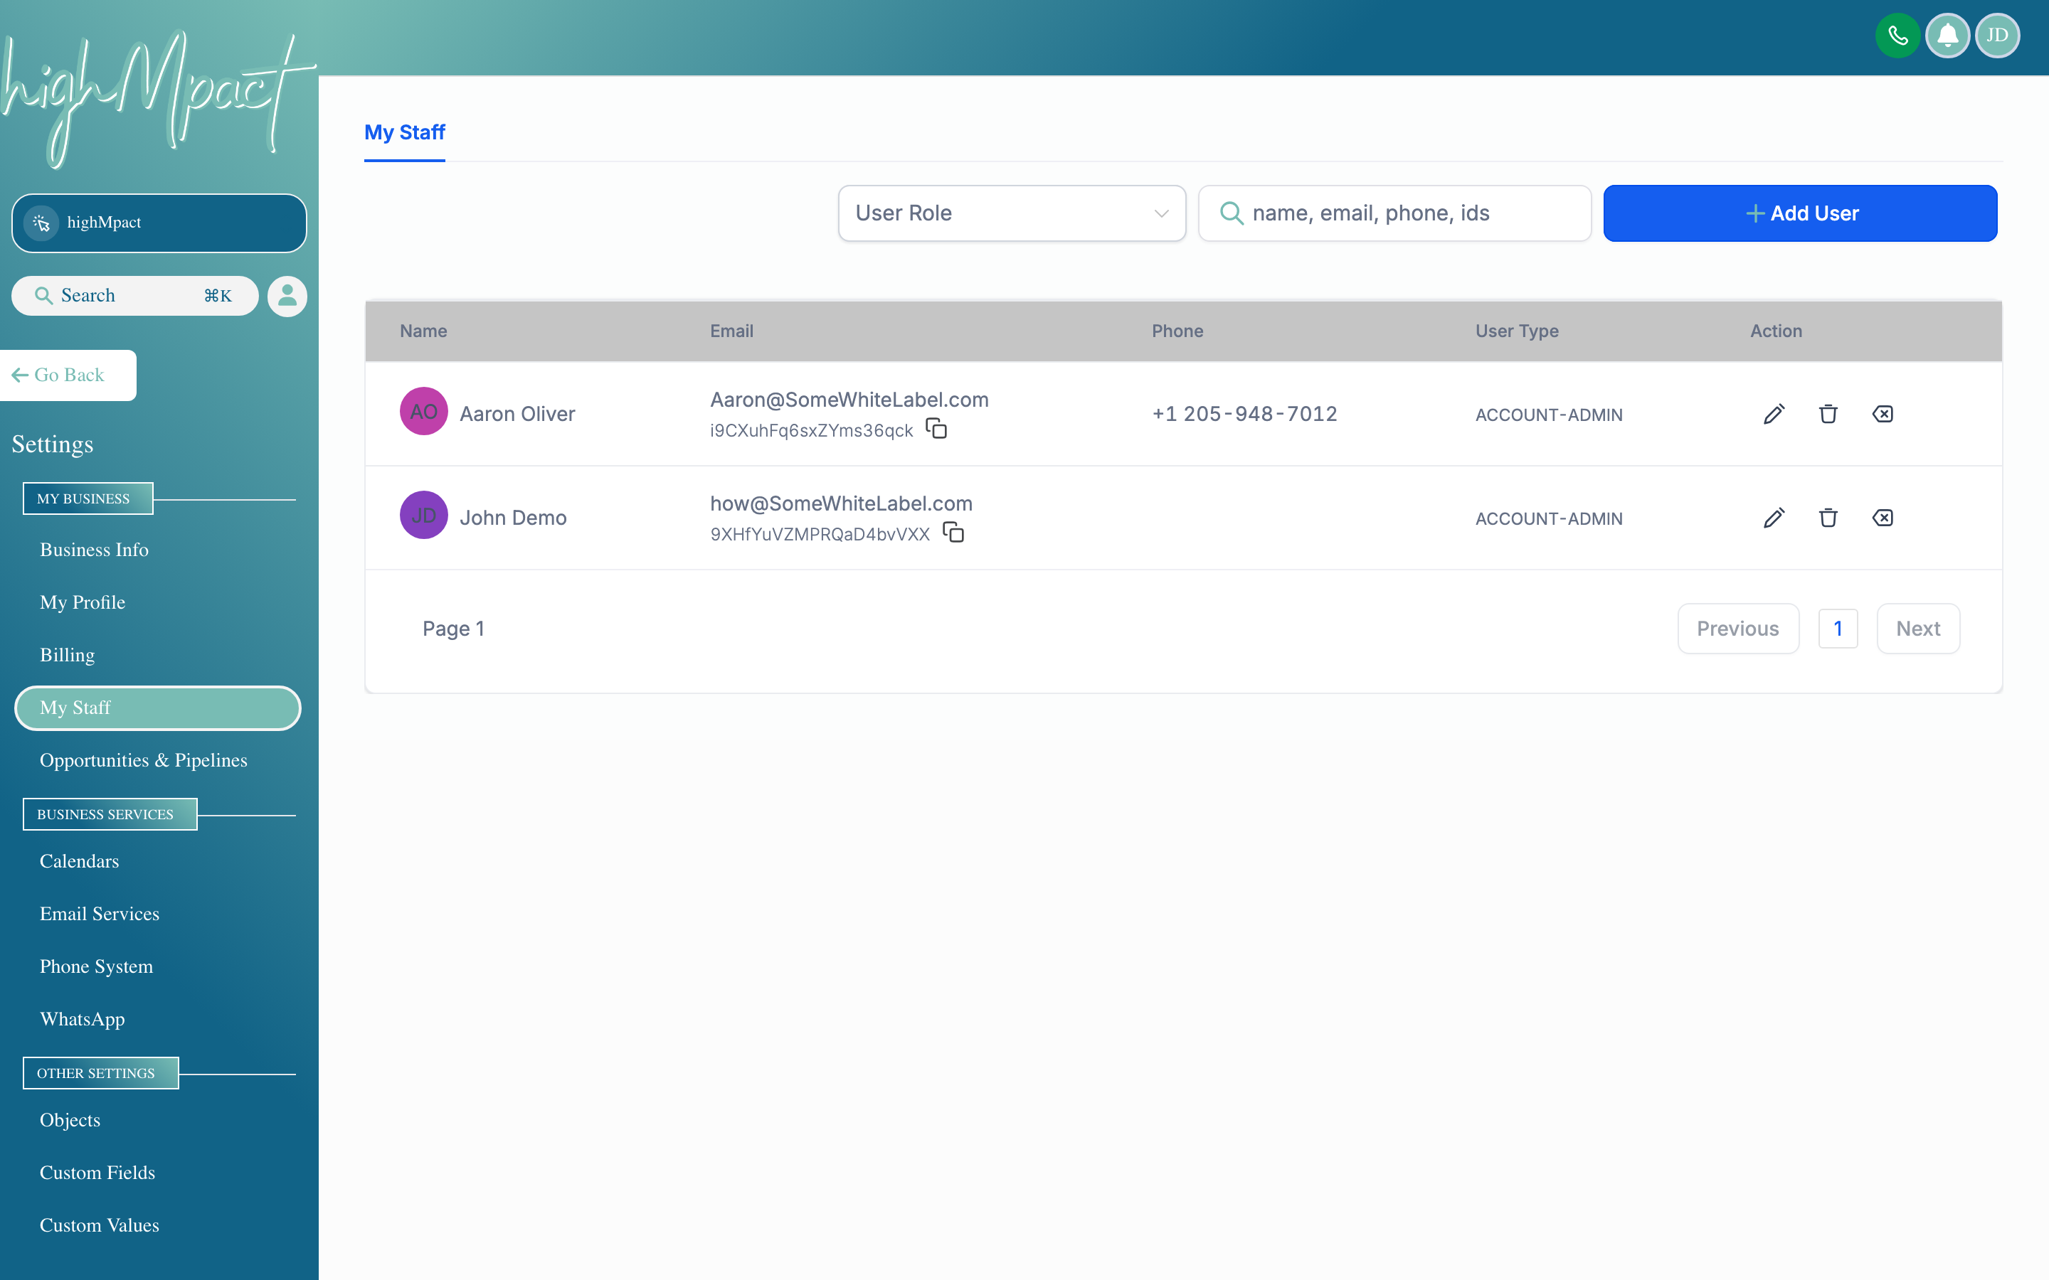Click the Aaron@SomeWhiteLabel.com email
The image size is (2049, 1280).
click(849, 400)
